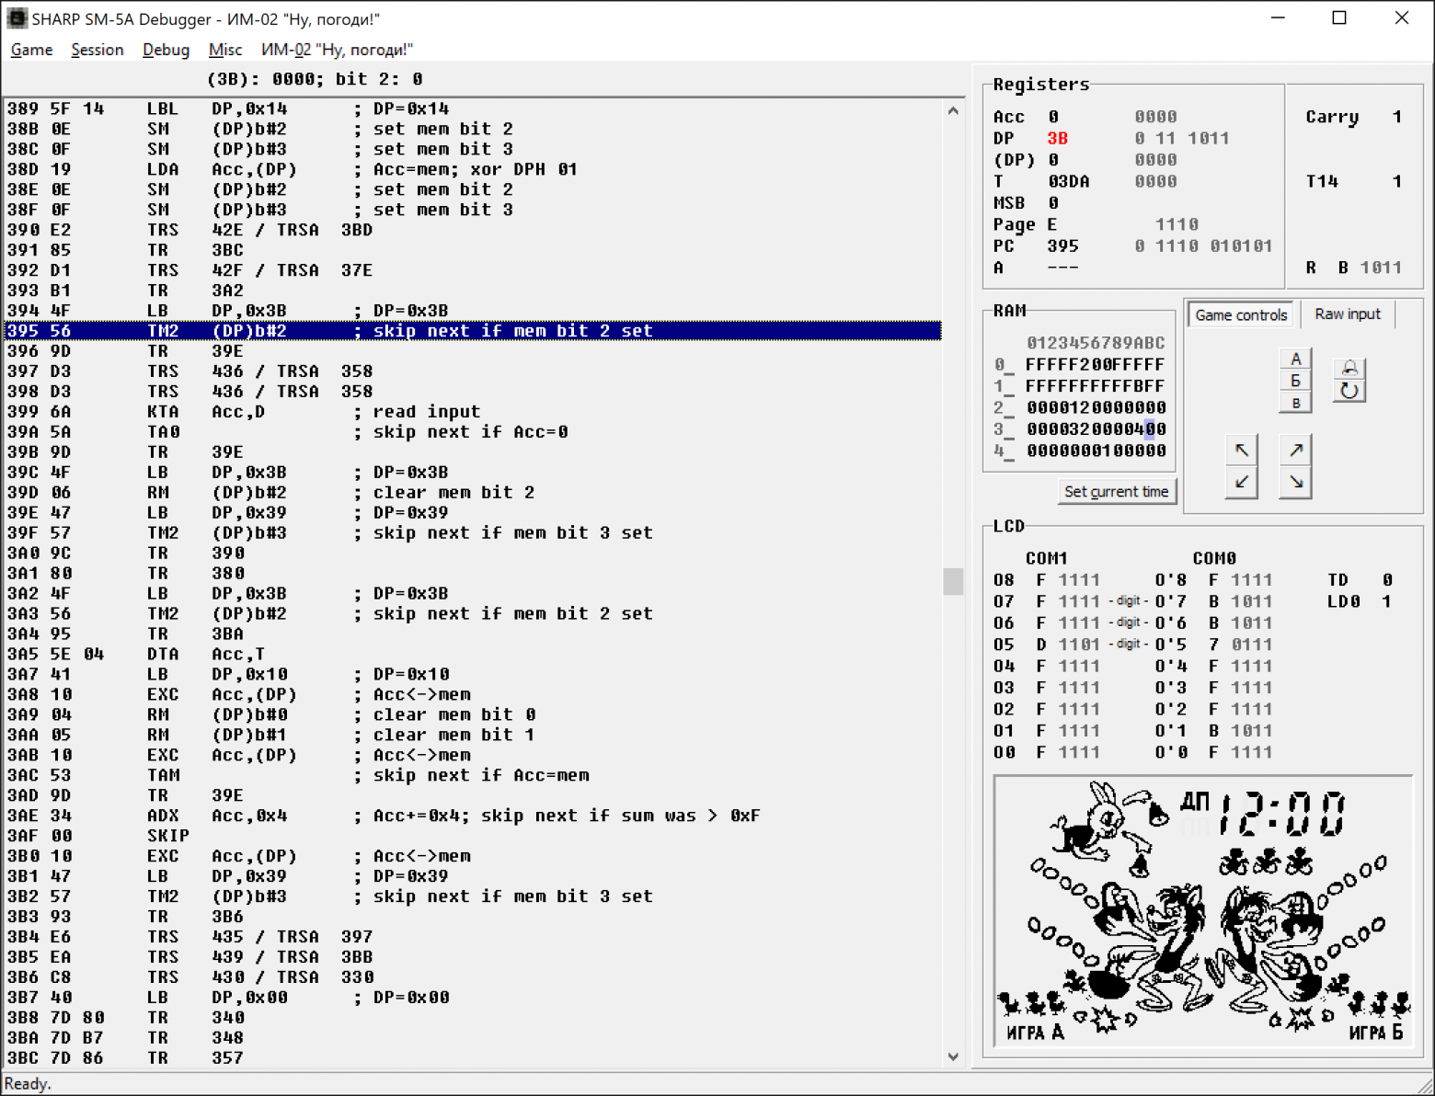Click the В time button
Screen dimensions: 1435x1096
(x=1295, y=403)
